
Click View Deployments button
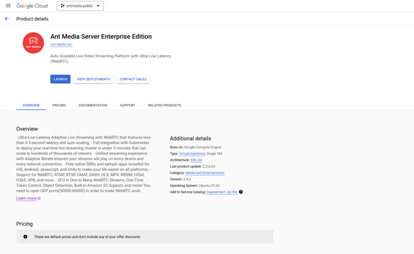click(93, 79)
